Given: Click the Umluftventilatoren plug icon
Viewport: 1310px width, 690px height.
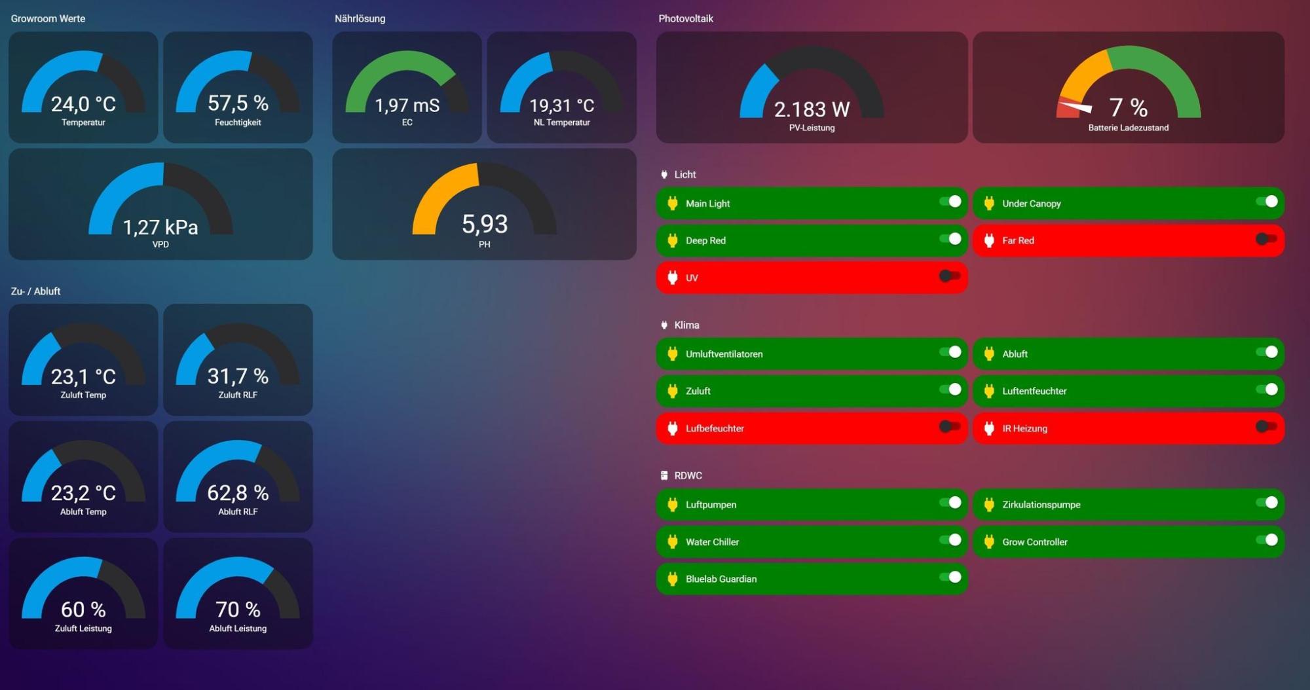Looking at the screenshot, I should coord(672,354).
